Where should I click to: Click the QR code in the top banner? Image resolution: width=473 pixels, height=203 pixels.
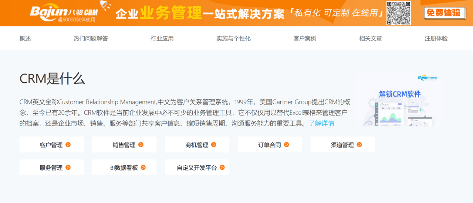click(399, 13)
